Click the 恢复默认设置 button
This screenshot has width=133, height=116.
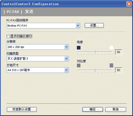(x=22, y=109)
